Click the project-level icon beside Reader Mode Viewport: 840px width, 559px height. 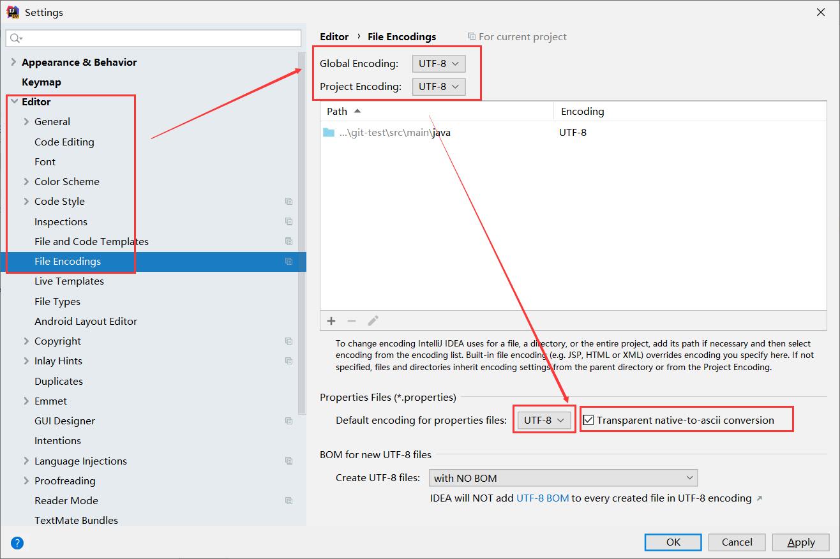click(x=289, y=501)
